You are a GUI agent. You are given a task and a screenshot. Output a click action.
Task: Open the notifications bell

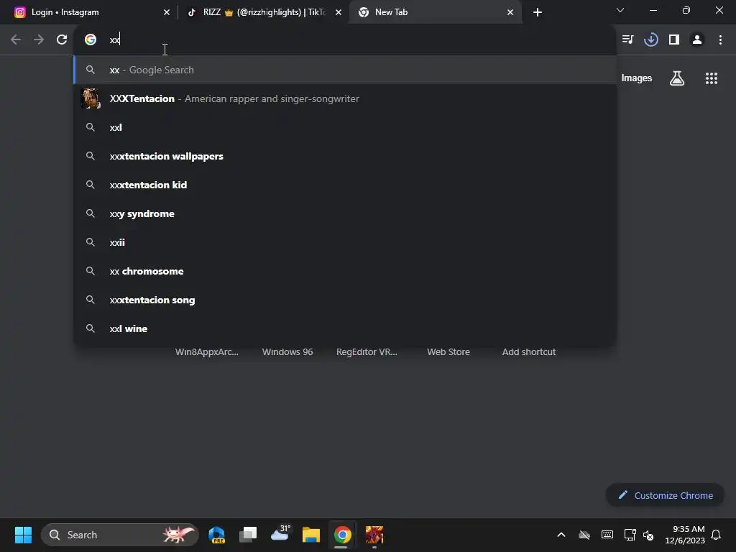[717, 535]
